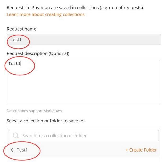The height and width of the screenshot is (162, 163).
Task: Click inside the Request description text area
Action: tap(84, 79)
